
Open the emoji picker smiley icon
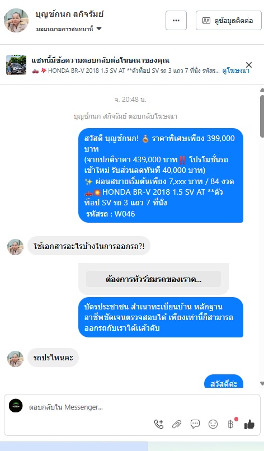click(213, 424)
